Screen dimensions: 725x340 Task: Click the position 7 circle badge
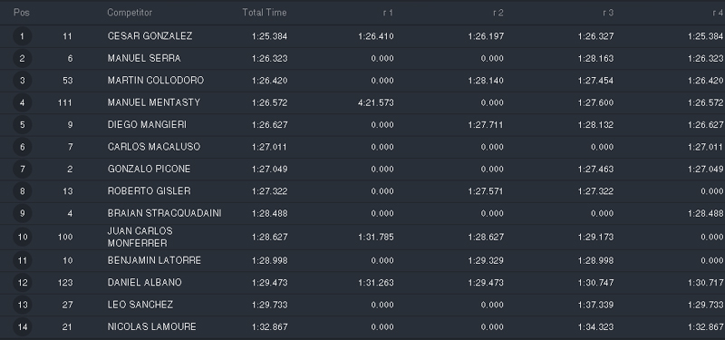coord(22,170)
